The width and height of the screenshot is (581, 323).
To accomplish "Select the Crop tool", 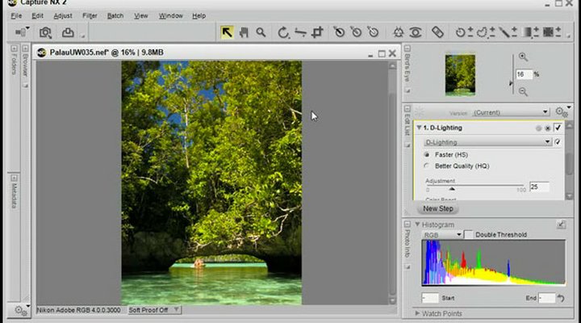I will [x=318, y=32].
